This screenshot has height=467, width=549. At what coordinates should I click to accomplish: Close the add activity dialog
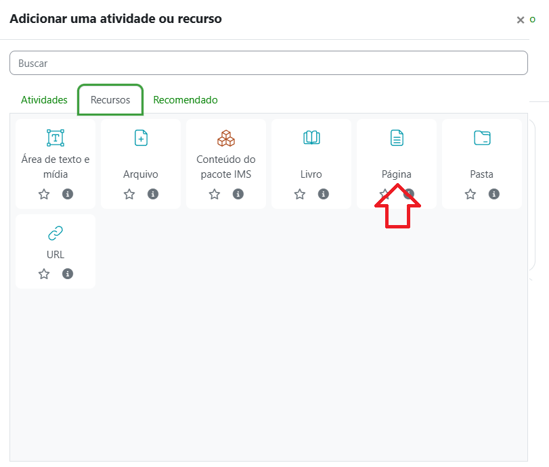pos(521,20)
